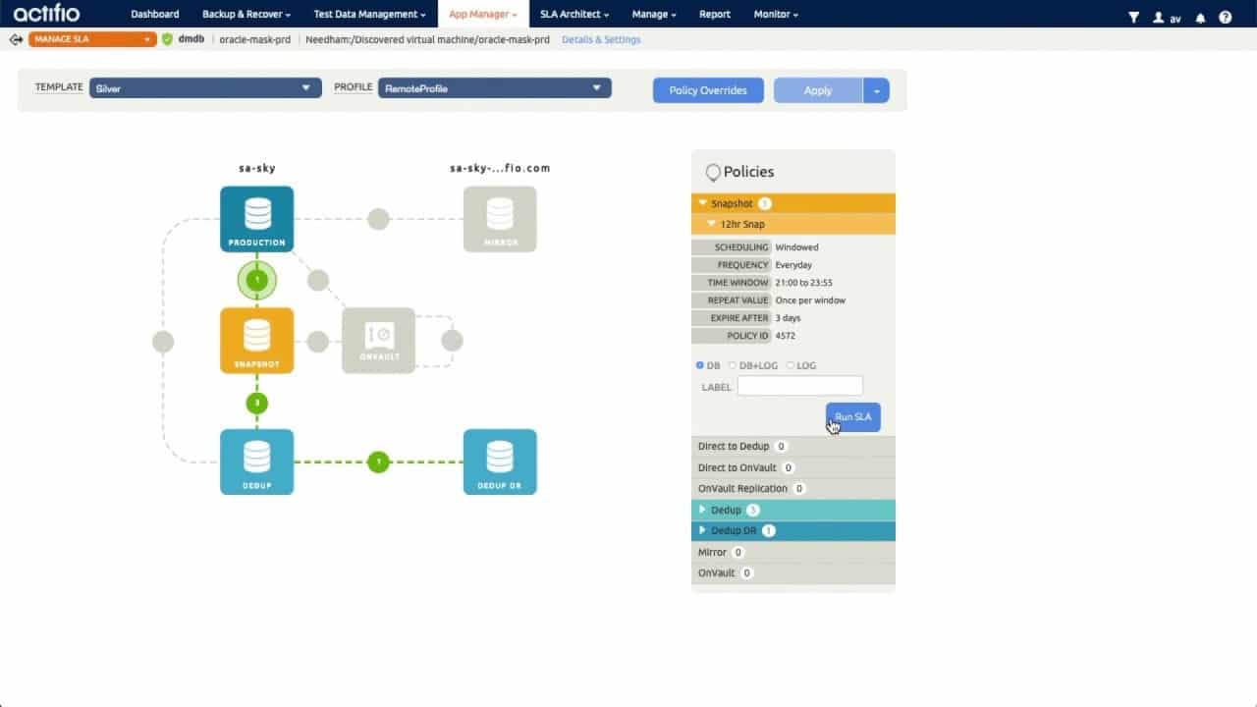1257x707 pixels.
Task: Click into the Label text field
Action: [800, 386]
